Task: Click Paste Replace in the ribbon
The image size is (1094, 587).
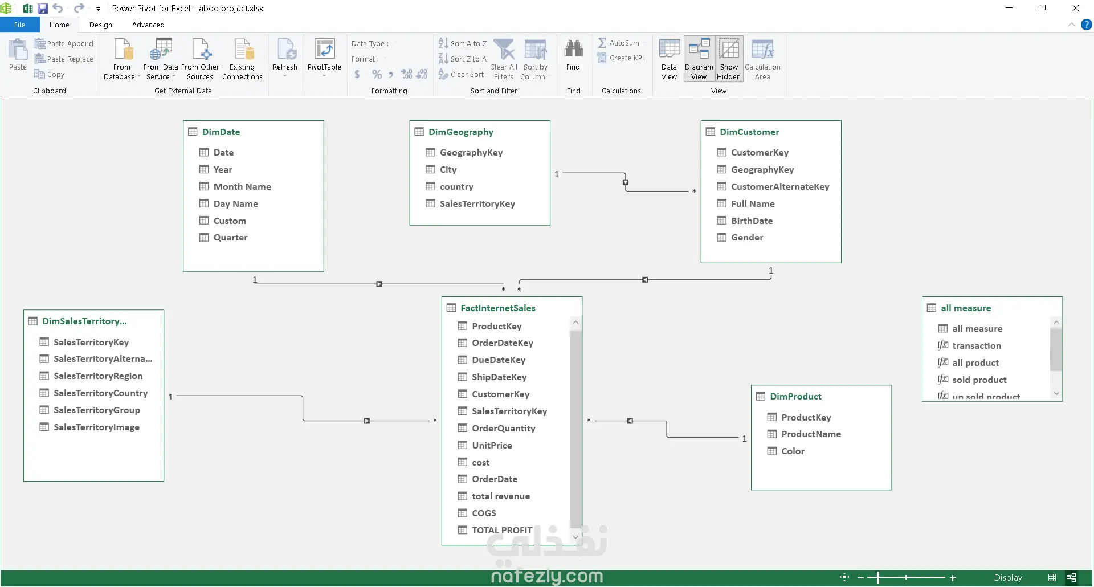Action: pos(64,59)
